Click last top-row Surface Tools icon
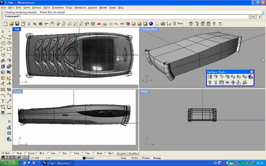The image size is (266, 166). point(250,77)
